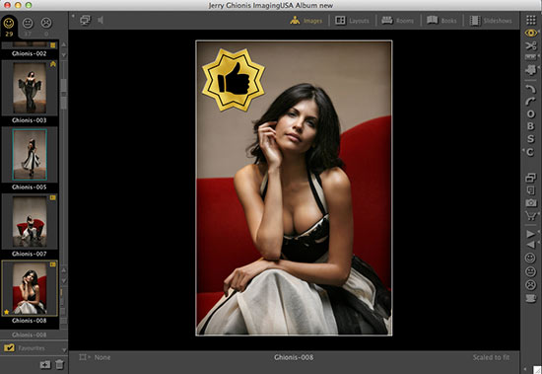Open the shopping cart order tool
The image size is (542, 374).
coord(530,216)
